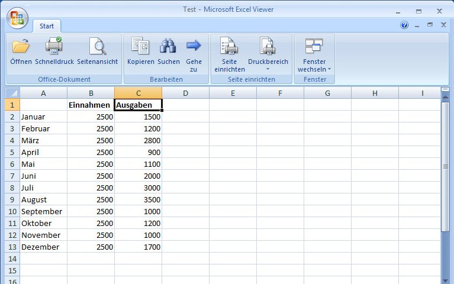Select column D header
Image resolution: width=454 pixels, height=284 pixels.
(x=185, y=93)
